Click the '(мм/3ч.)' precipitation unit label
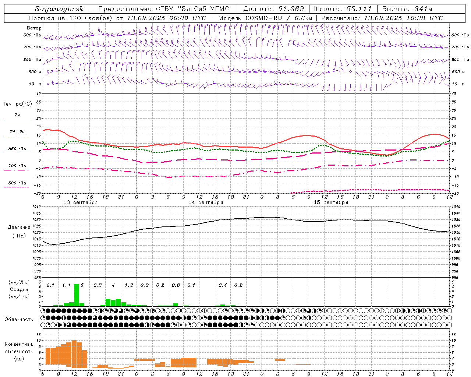 [19, 282]
